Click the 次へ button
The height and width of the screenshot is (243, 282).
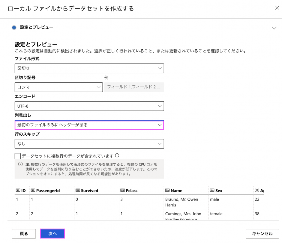pos(52,234)
